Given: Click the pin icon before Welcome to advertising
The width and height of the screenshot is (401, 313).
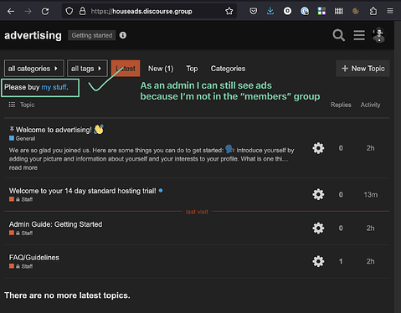Looking at the screenshot, I should (12, 129).
